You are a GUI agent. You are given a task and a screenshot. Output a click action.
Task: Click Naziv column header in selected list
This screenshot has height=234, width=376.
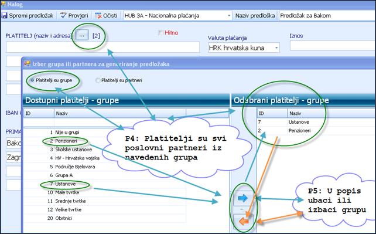coord(332,113)
